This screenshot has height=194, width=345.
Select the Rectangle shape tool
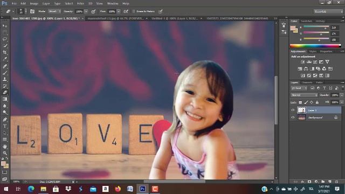coord(5,140)
